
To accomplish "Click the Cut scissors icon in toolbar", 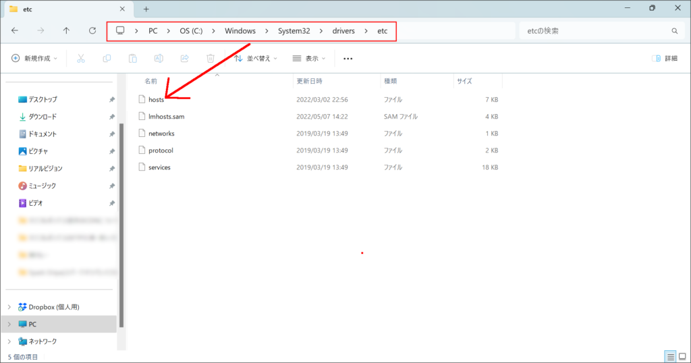I will tap(81, 59).
